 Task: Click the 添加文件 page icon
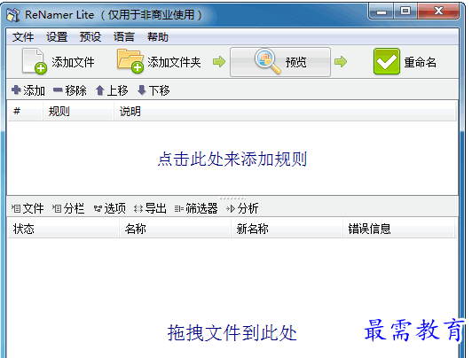pyautogui.click(x=34, y=61)
